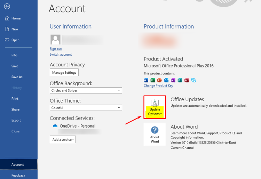Open the Office Background dropdown
This screenshot has height=179, width=261.
tap(86, 90)
